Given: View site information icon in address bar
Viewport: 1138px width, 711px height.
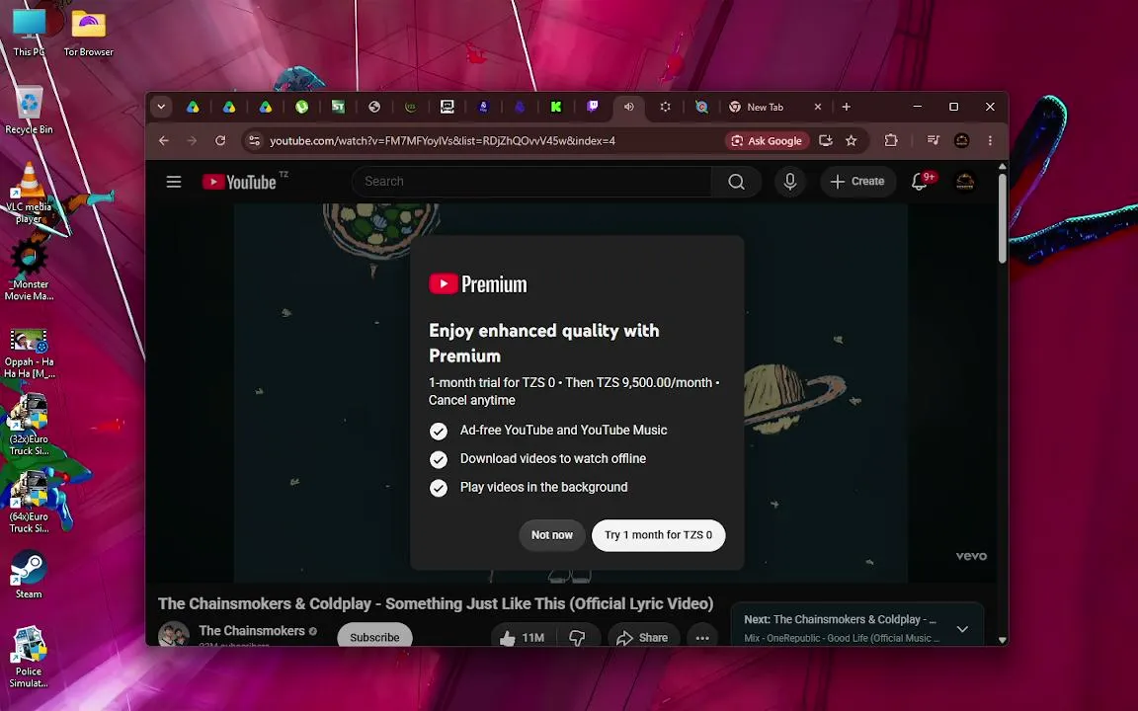Looking at the screenshot, I should pos(255,141).
